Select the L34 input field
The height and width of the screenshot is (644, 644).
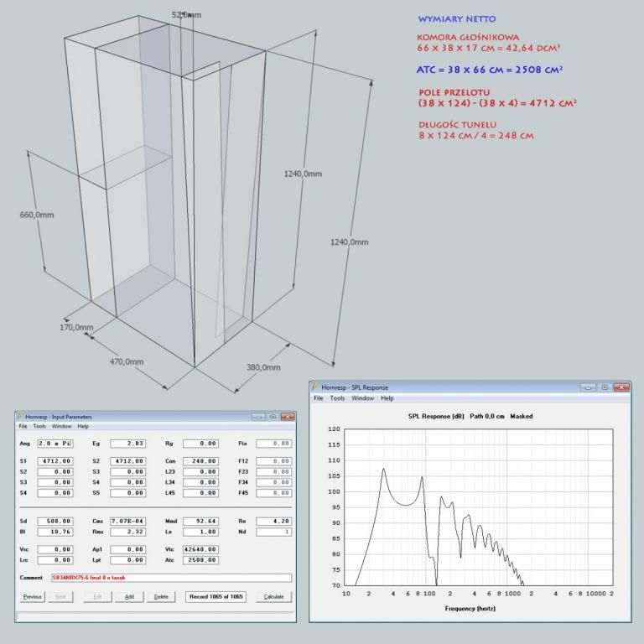pos(201,483)
